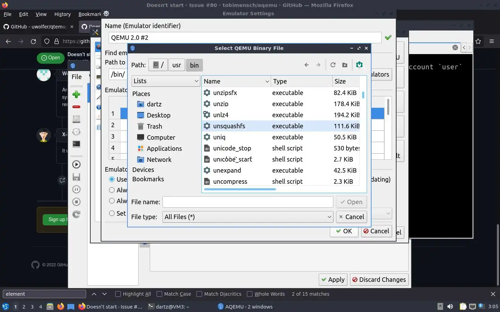Launch Firefox from the taskbar launcher

[60, 306]
